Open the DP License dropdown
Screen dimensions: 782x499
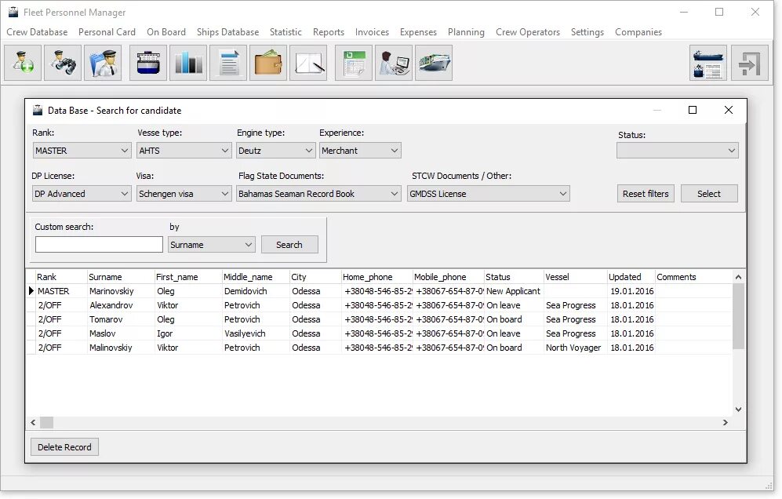coord(82,194)
